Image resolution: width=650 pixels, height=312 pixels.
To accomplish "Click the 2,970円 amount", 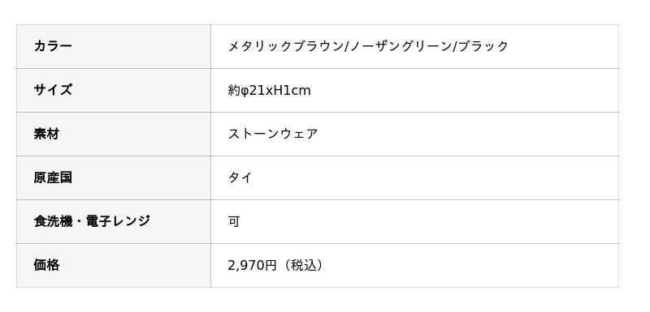I will click(252, 265).
